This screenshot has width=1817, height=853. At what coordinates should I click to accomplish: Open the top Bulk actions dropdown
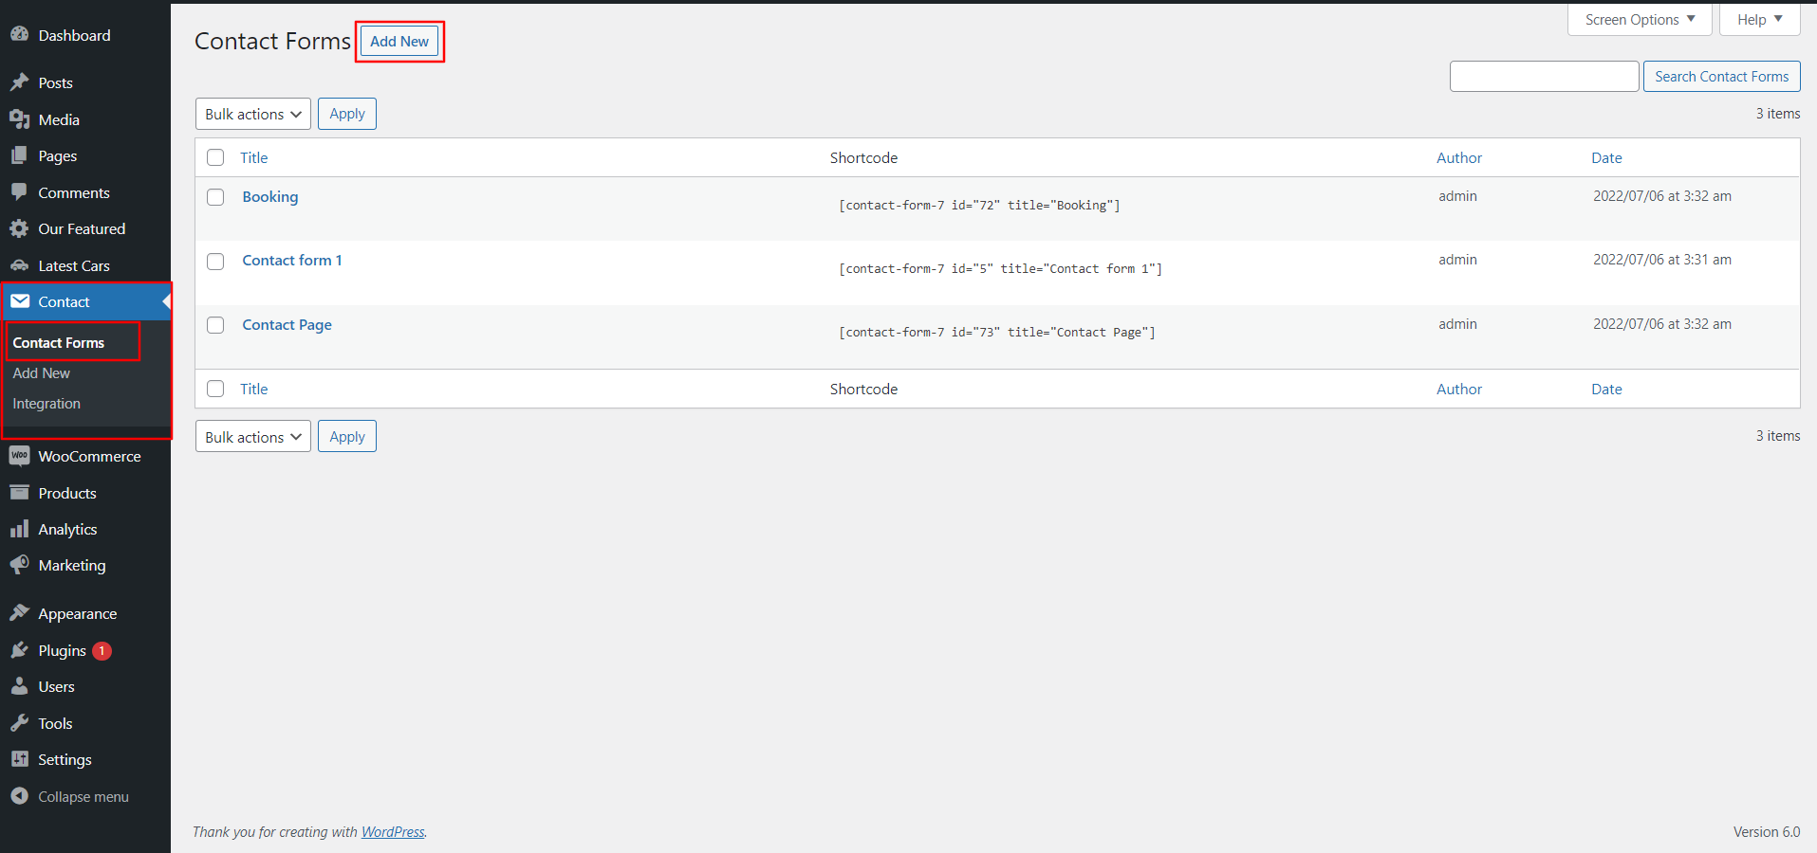(x=252, y=114)
